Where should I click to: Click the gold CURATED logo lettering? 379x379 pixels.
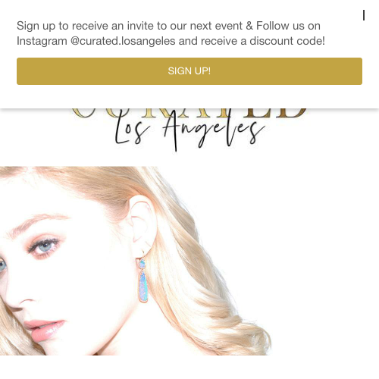pyautogui.click(x=189, y=114)
